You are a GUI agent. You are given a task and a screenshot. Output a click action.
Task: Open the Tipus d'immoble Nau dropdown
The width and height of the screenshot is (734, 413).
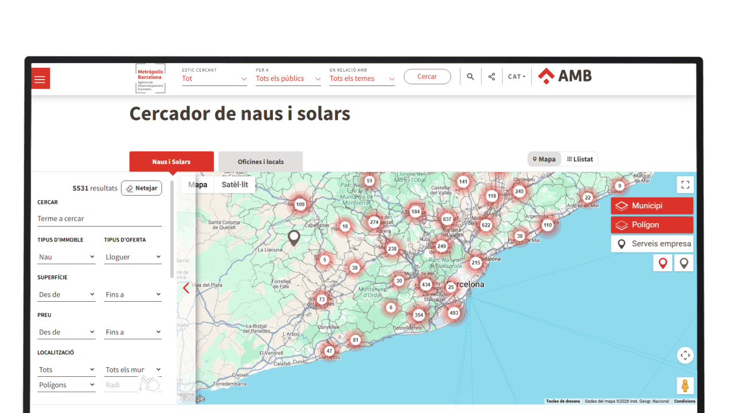[67, 258]
